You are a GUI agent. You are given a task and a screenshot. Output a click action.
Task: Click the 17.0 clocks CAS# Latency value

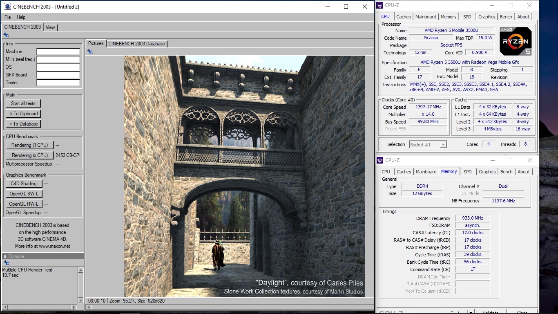[x=473, y=233]
